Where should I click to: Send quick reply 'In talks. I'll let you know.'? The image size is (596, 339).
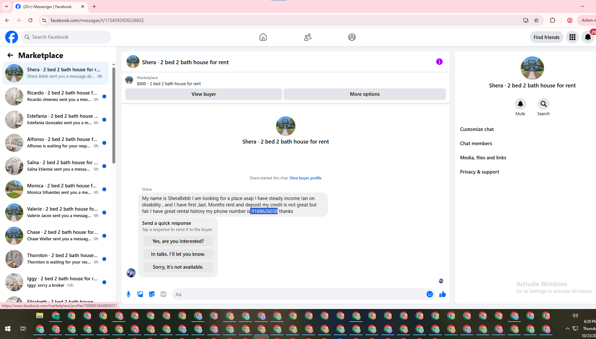click(x=178, y=254)
